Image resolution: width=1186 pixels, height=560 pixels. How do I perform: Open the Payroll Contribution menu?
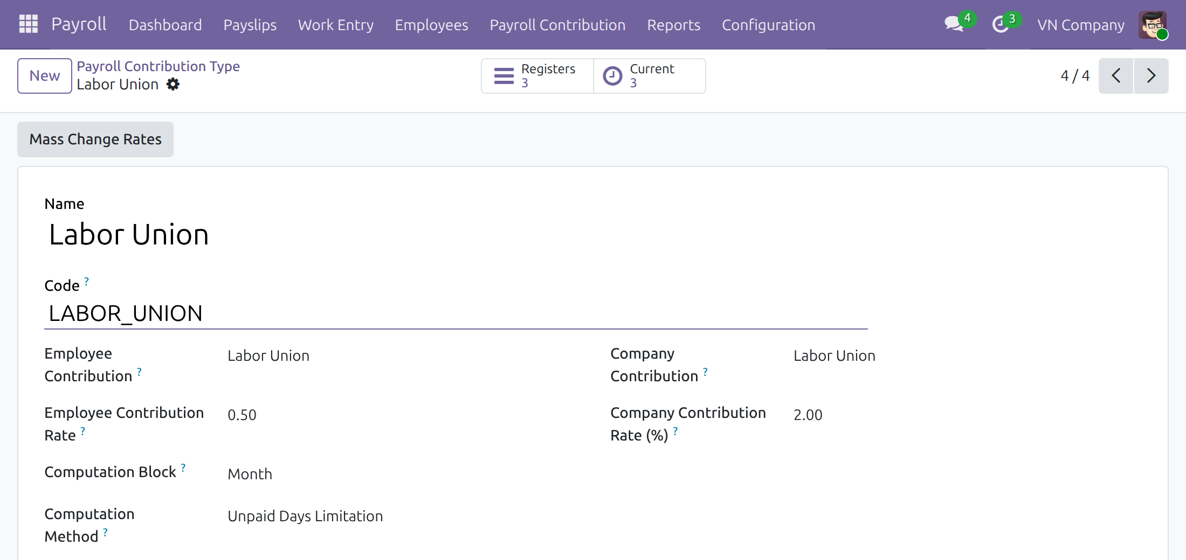[x=558, y=25]
